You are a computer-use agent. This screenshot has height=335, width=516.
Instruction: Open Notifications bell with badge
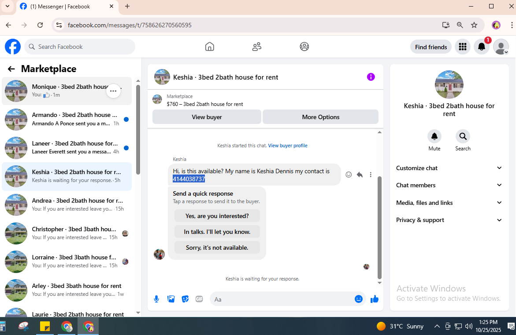pyautogui.click(x=482, y=47)
